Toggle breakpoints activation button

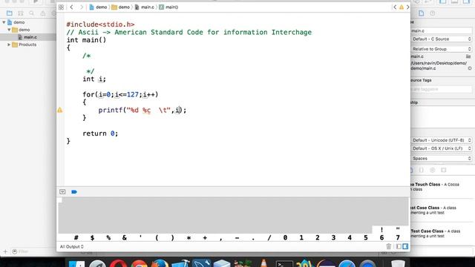coord(74,191)
